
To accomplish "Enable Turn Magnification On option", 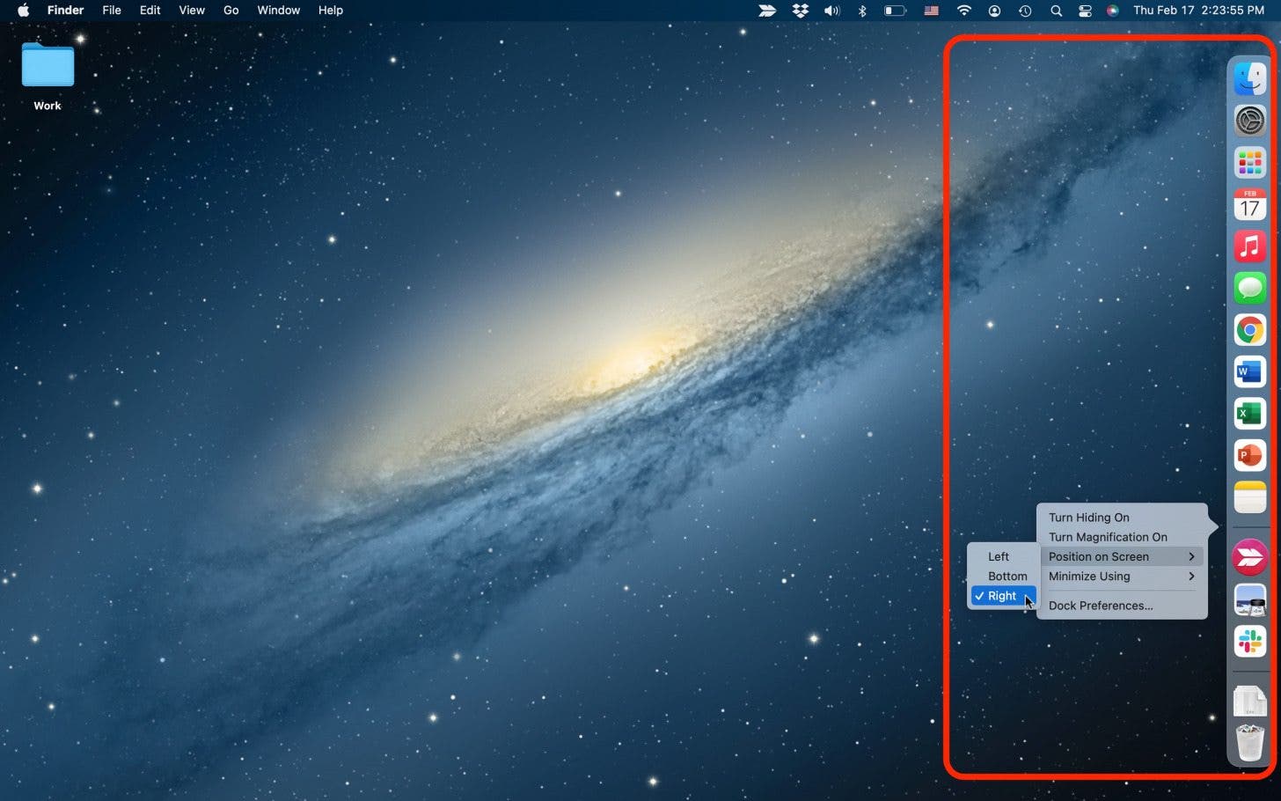I will click(x=1108, y=537).
